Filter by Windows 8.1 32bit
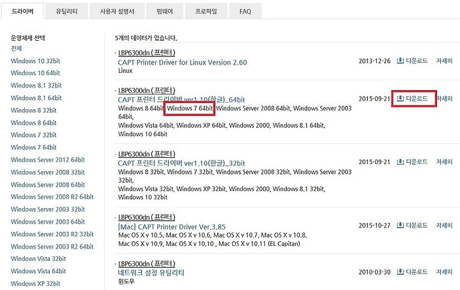The width and height of the screenshot is (460, 290). [36, 86]
